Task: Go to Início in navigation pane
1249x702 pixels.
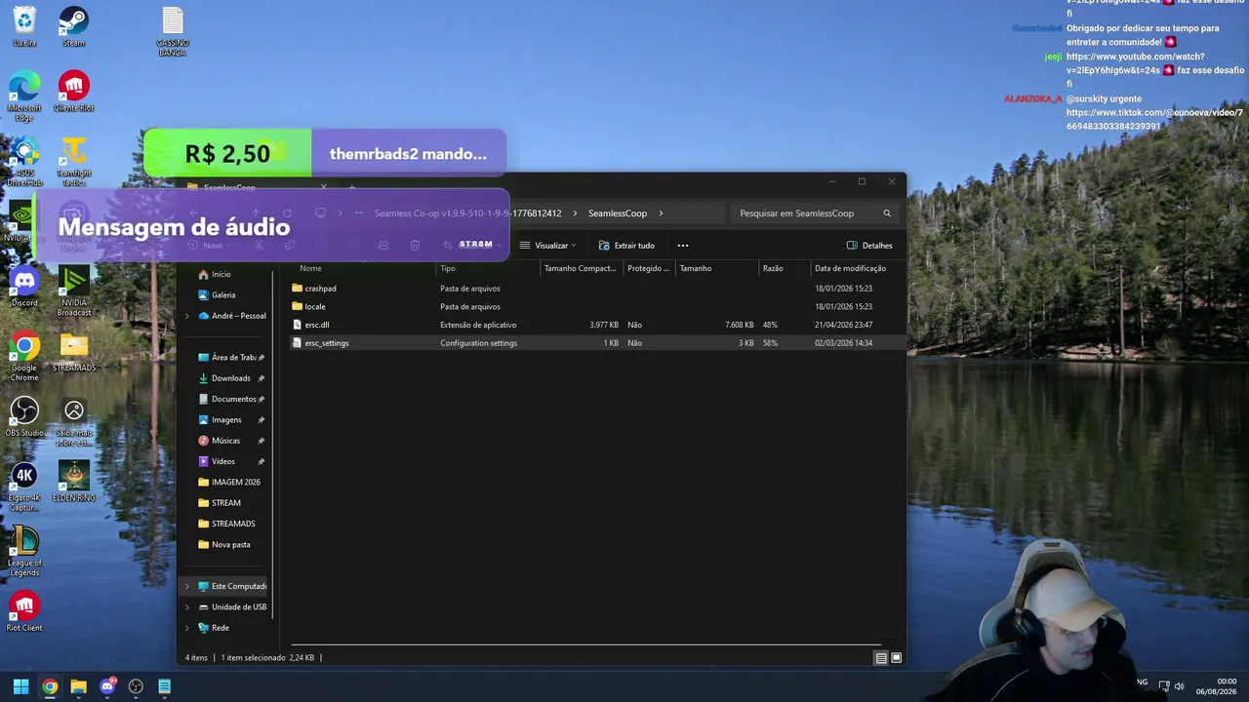Action: pos(222,274)
